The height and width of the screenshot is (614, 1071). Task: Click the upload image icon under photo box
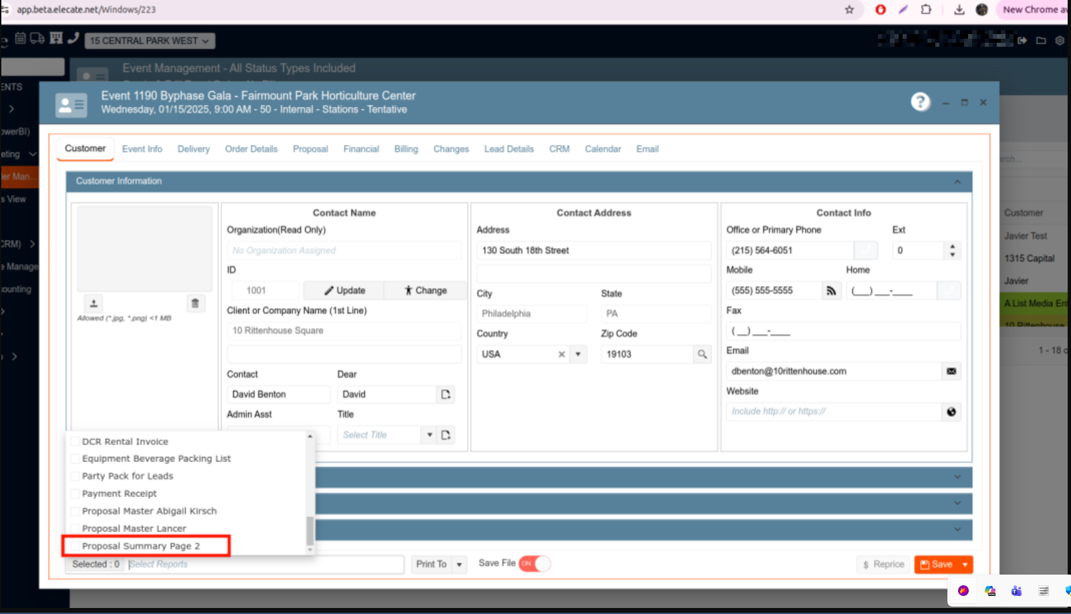tap(94, 303)
